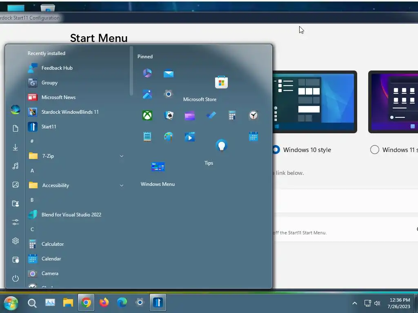Open Documents from the start menu sidebar
Screen dimensions: 418x313
pos(16,128)
